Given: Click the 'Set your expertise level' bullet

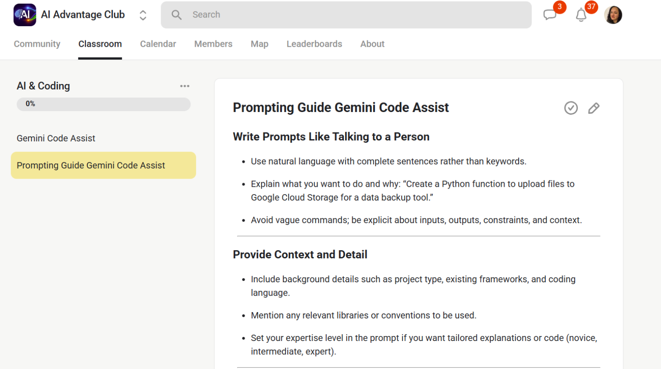Looking at the screenshot, I should tap(424, 345).
